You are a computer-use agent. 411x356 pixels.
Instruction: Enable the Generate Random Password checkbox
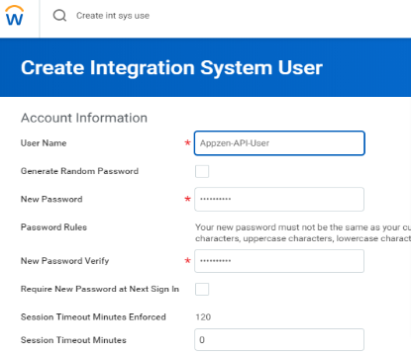click(202, 171)
